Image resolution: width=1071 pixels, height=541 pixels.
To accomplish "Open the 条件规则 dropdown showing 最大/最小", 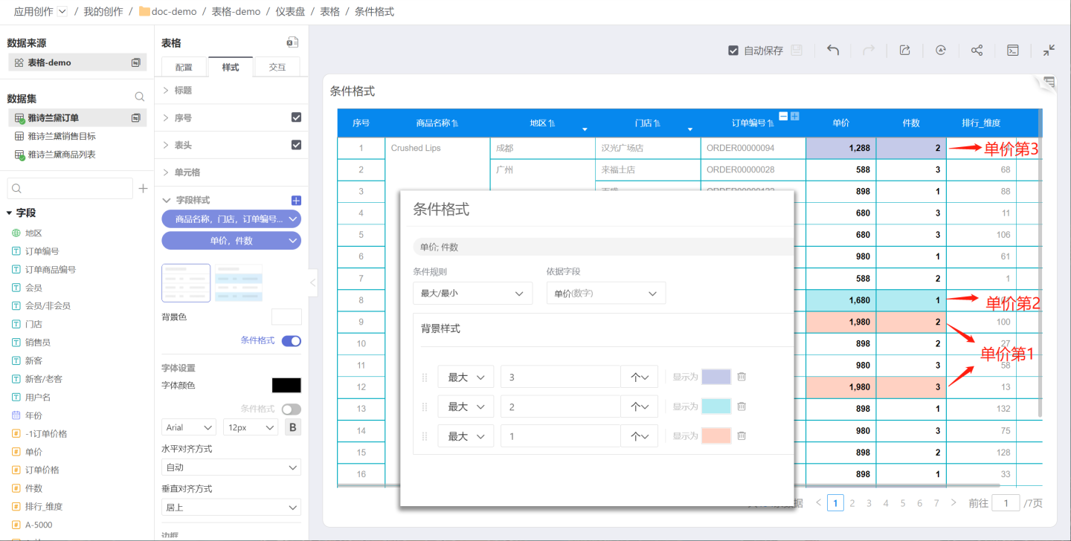I will (472, 294).
